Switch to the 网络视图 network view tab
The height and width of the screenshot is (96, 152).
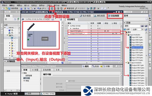(100, 16)
